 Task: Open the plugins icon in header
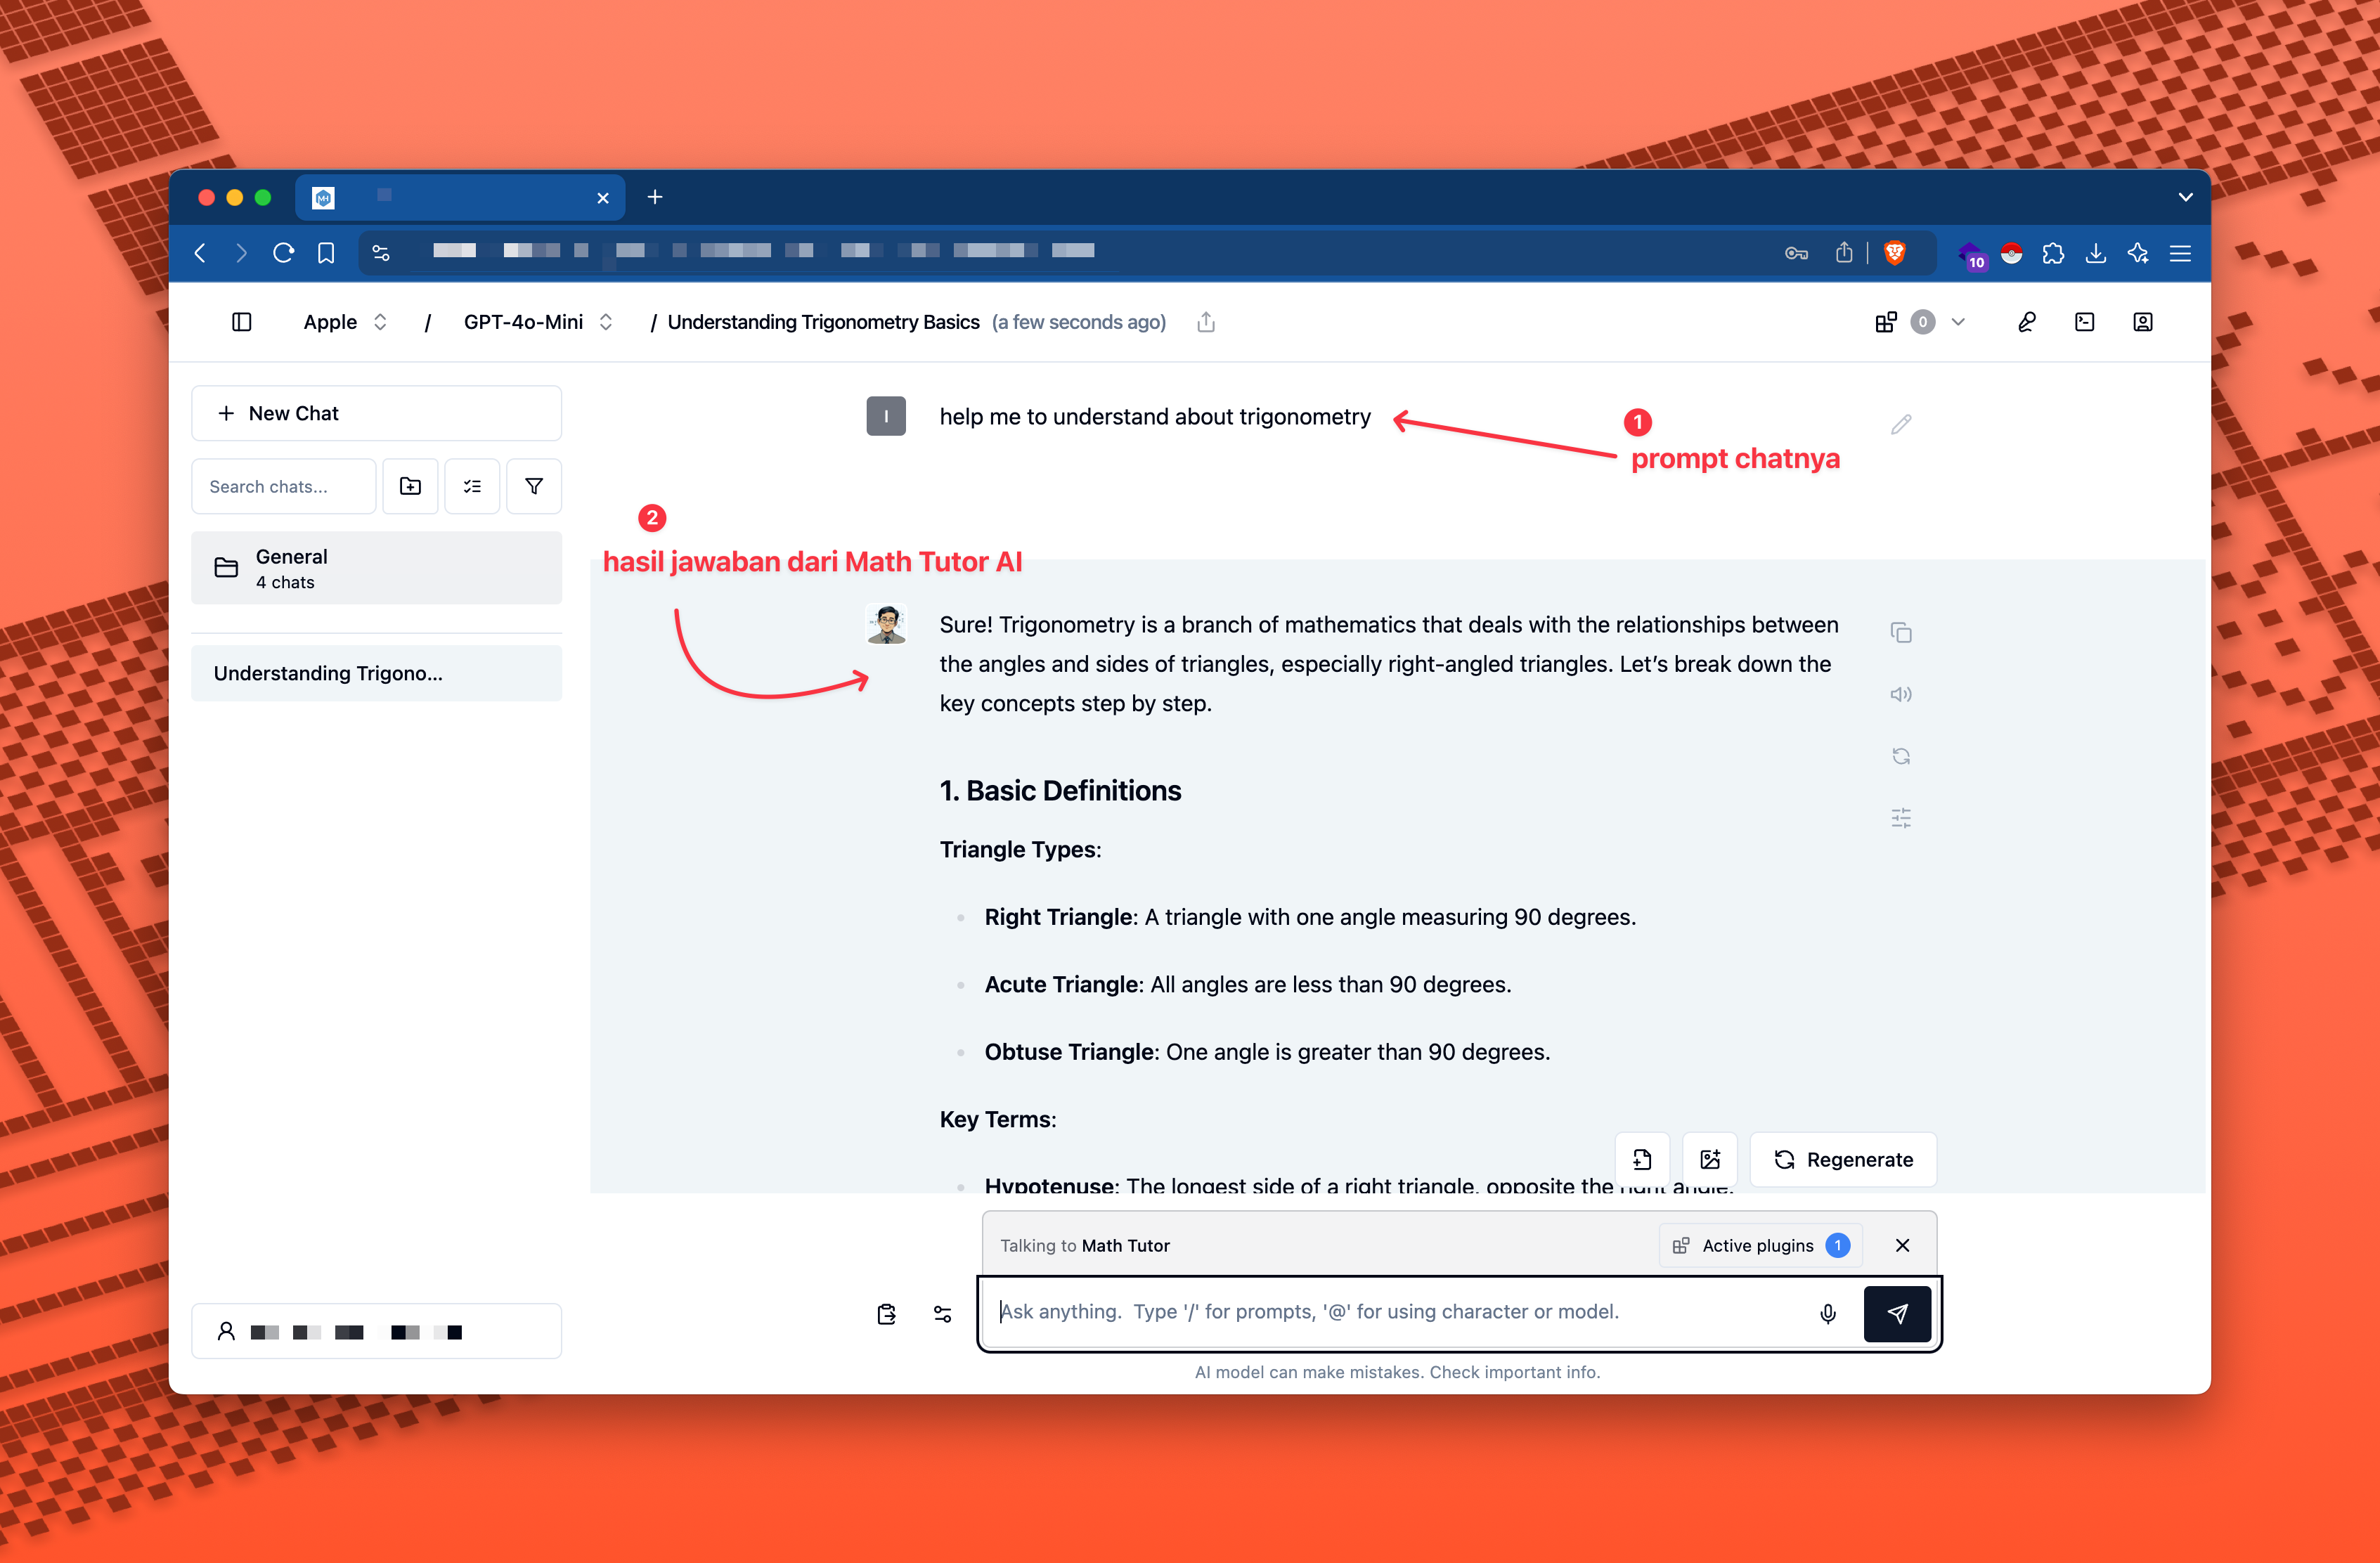click(1885, 322)
